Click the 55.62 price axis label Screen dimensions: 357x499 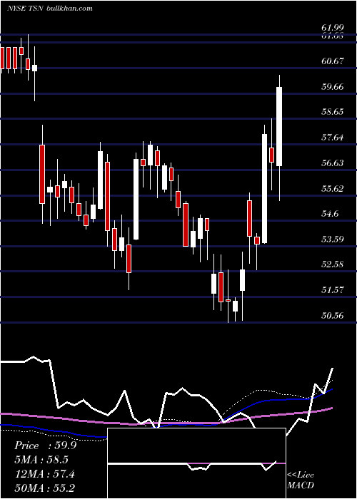(332, 188)
